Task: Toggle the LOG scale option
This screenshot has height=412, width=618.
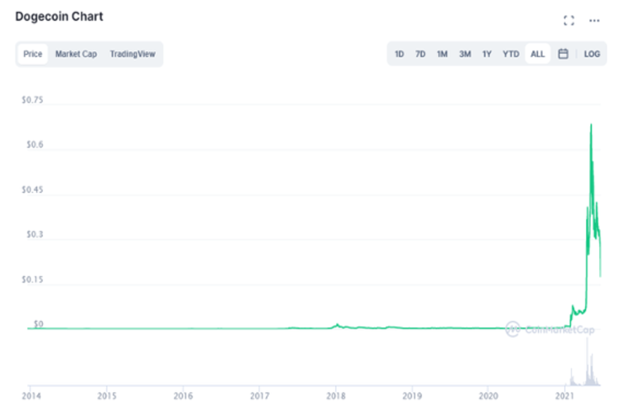Action: pos(592,54)
